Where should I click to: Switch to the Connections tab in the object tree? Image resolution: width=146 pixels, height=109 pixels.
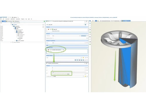[x=9, y=21]
